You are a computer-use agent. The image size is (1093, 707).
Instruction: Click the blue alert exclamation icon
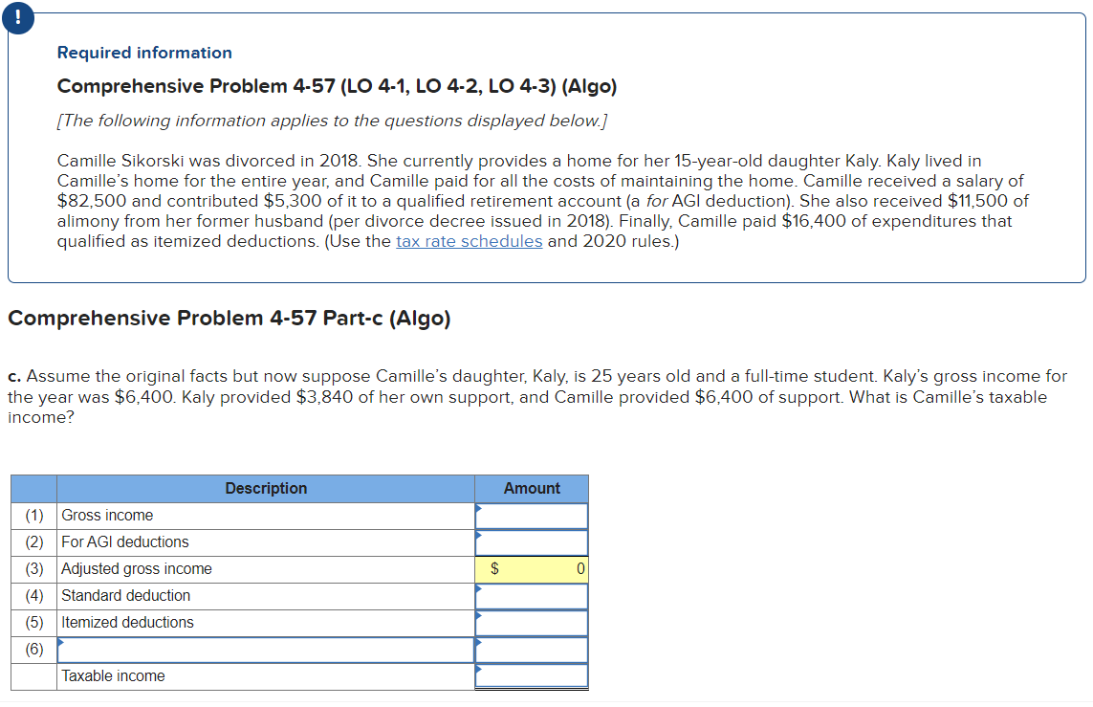coord(17,17)
